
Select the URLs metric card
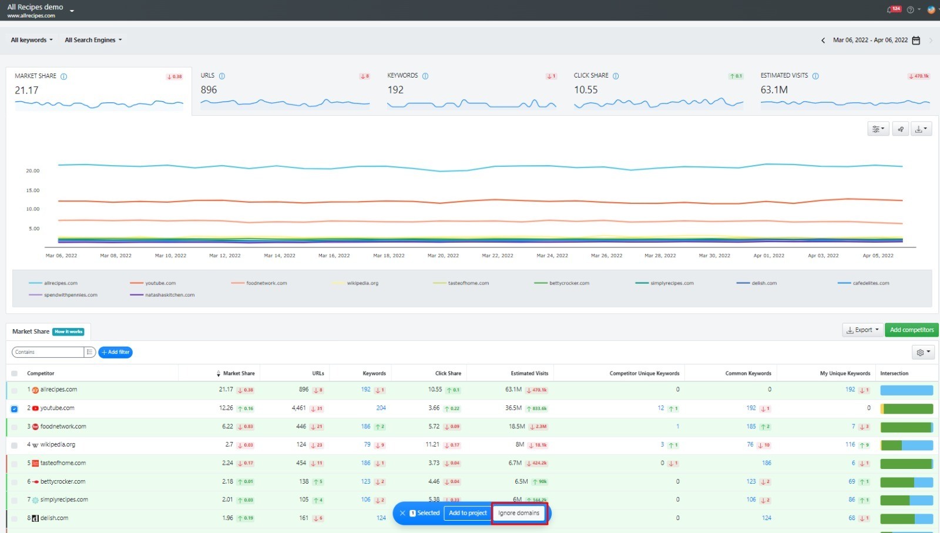pyautogui.click(x=286, y=91)
